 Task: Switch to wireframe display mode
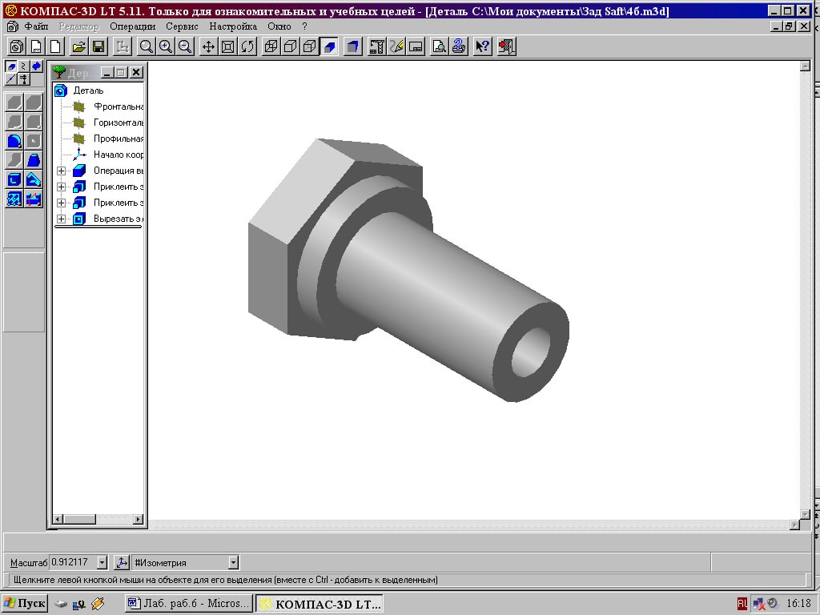pos(271,46)
